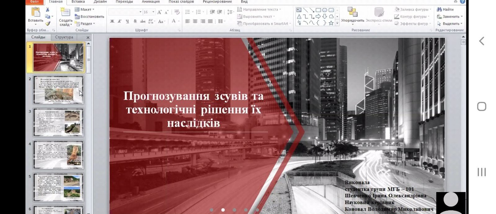Pick the triangle shape in shapes gallery
This screenshot has height=214, width=496.
tap(299, 16)
